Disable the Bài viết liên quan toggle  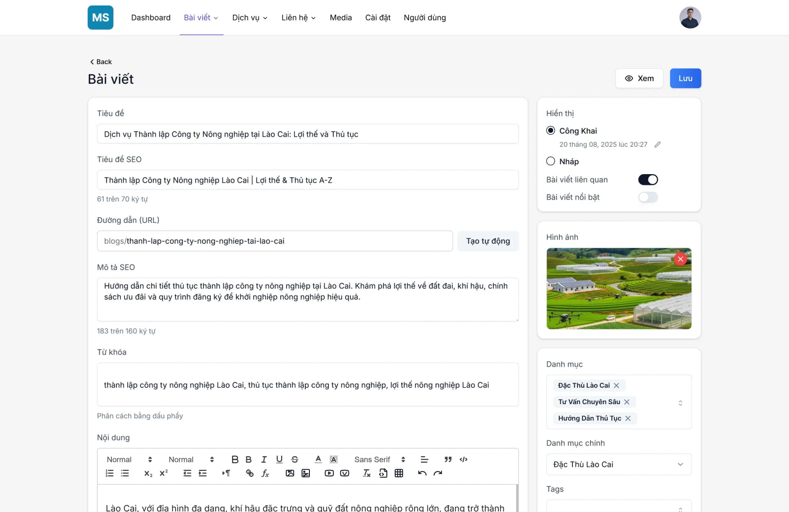point(648,179)
